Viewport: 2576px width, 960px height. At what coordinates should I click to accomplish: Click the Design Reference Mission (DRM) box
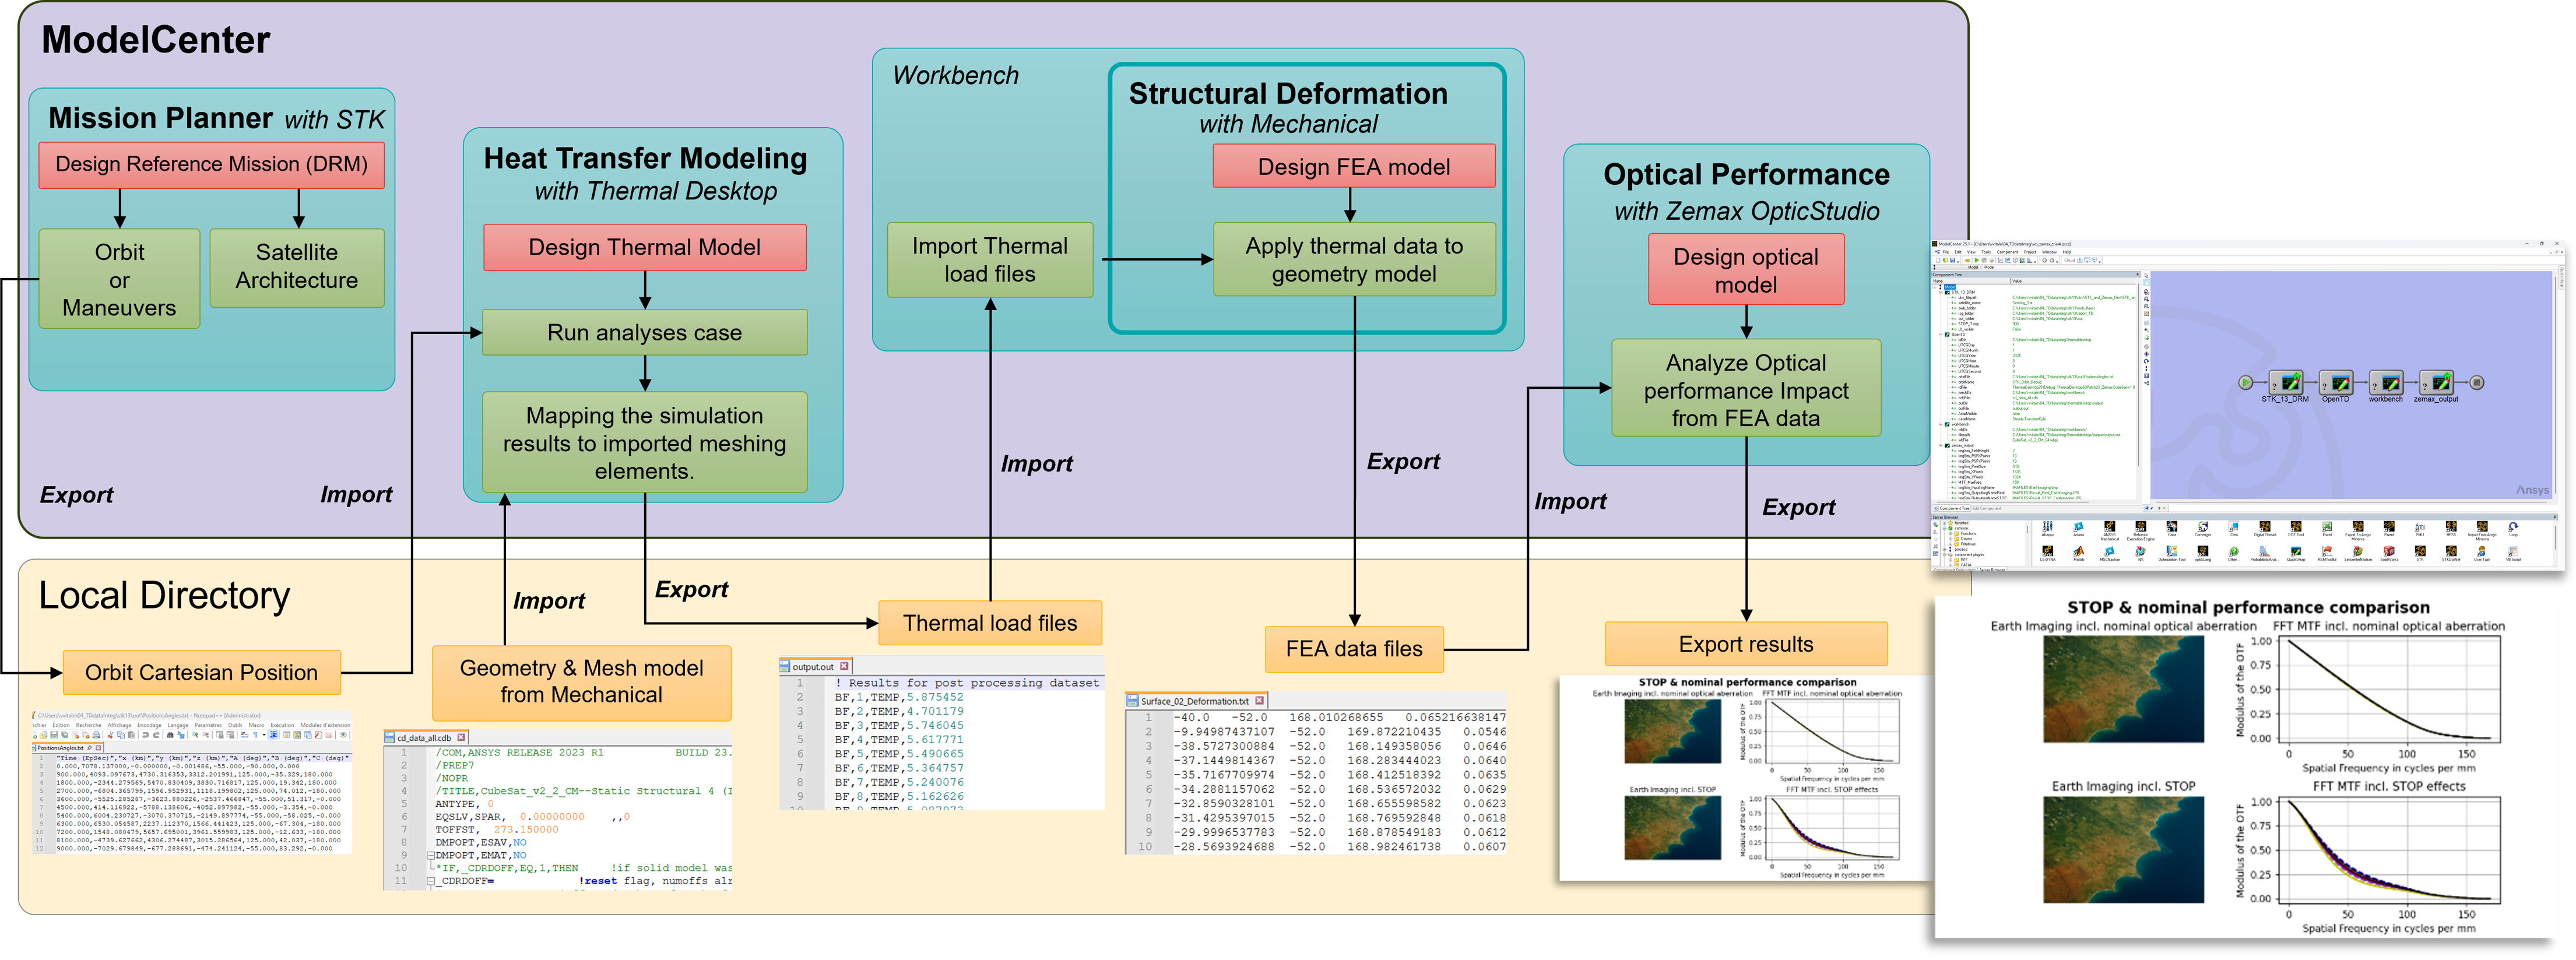click(x=211, y=164)
